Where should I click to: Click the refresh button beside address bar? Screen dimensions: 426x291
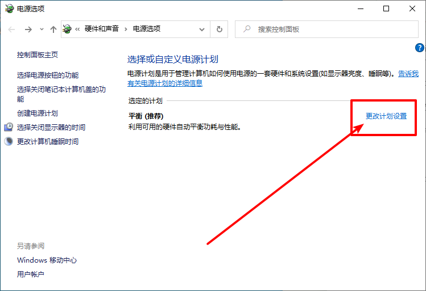[219, 29]
